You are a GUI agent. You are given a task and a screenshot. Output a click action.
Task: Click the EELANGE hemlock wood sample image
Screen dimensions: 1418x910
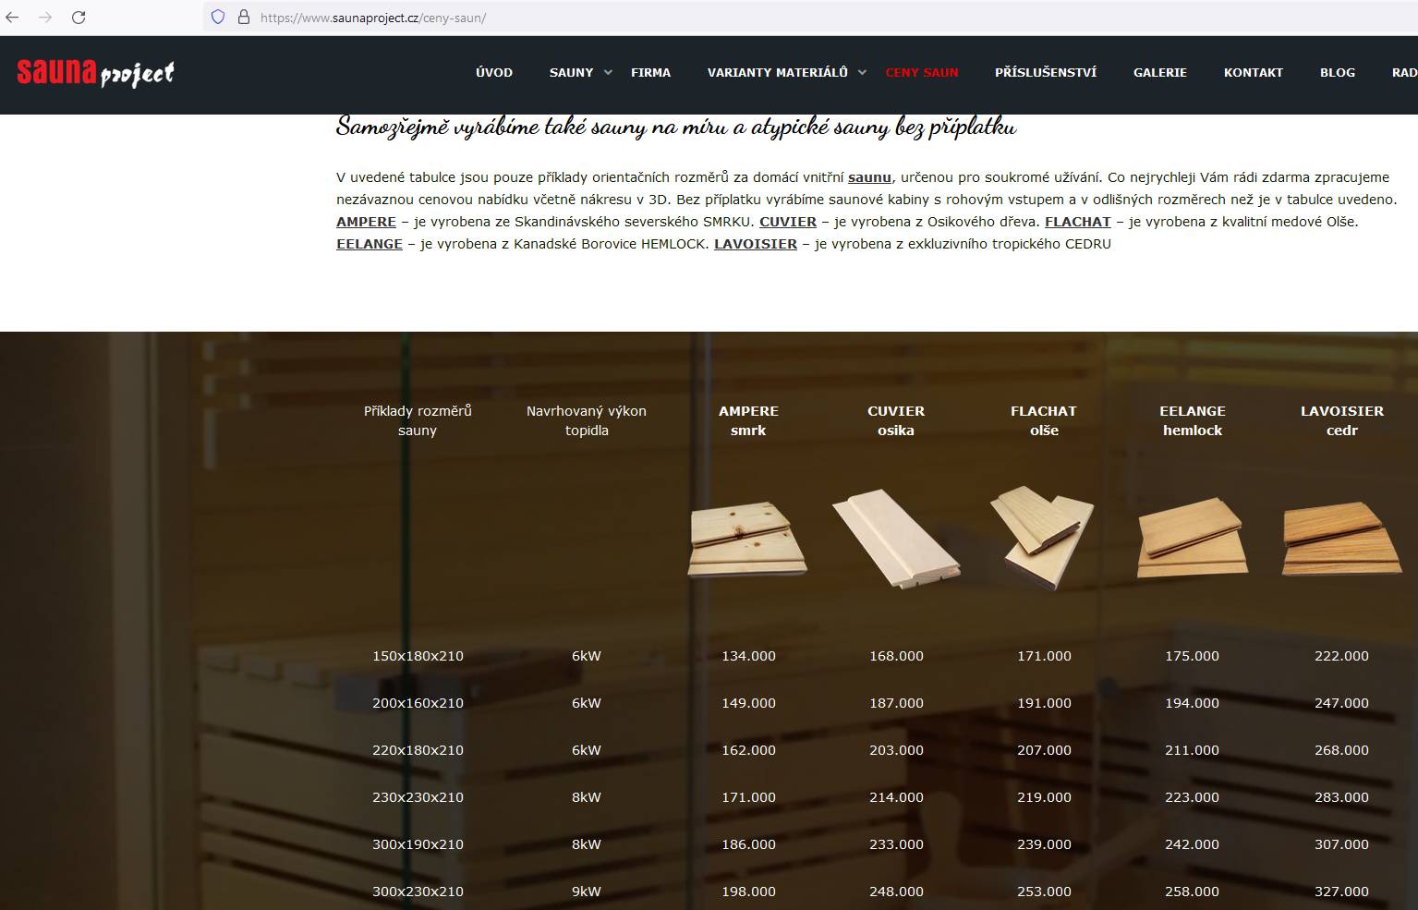click(1193, 538)
